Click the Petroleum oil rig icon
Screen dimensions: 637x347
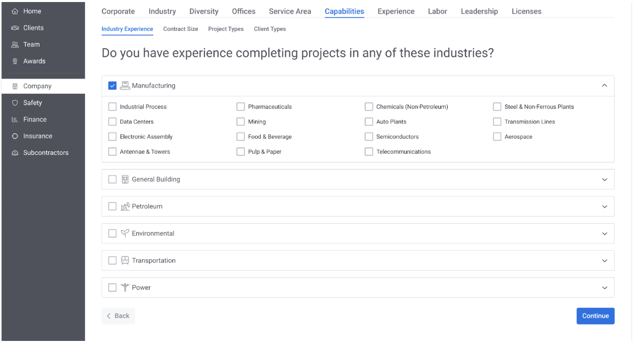click(x=125, y=206)
